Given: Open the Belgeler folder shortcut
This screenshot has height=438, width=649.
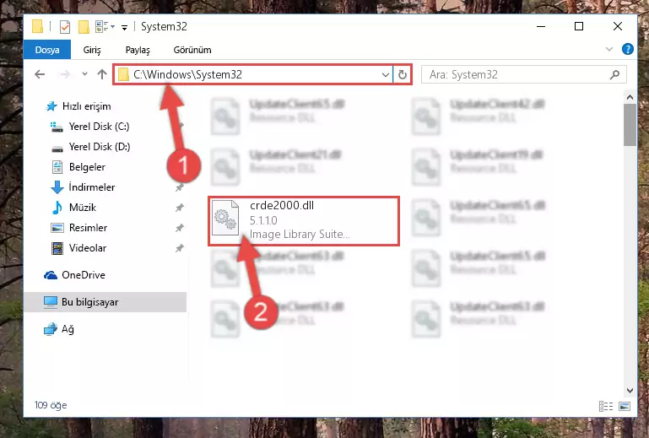Looking at the screenshot, I should click(x=87, y=167).
